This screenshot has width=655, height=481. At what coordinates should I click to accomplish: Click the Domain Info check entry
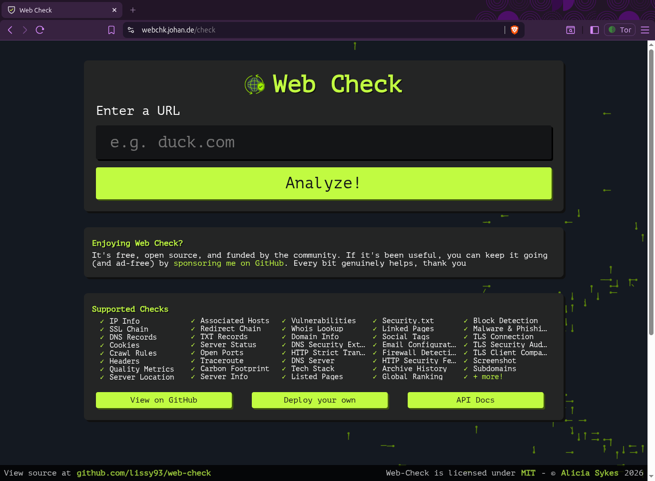(315, 337)
